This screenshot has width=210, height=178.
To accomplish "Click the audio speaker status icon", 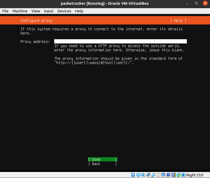I will (x=143, y=175).
